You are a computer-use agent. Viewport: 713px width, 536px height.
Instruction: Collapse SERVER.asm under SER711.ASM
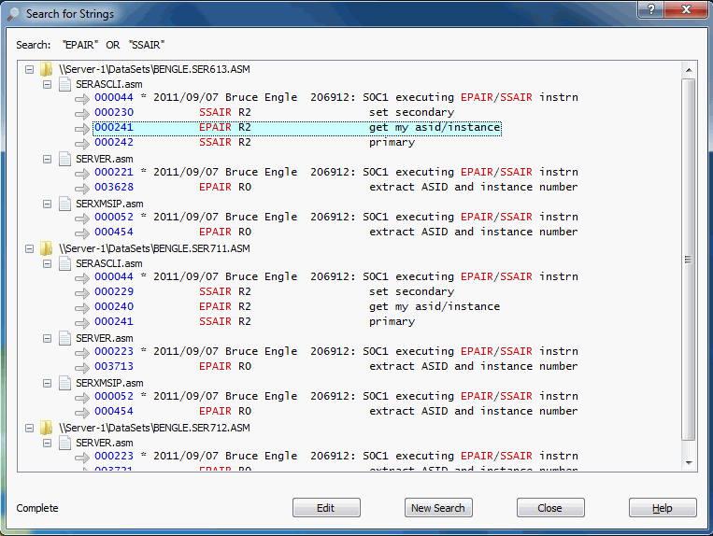point(47,338)
